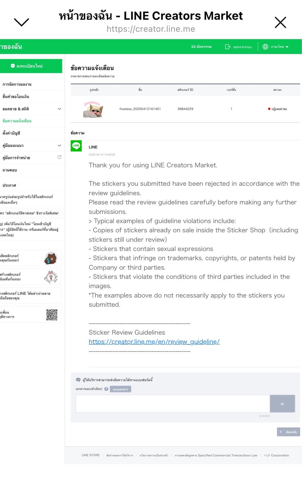Click the speech bubble icon above form
This screenshot has width=302, height=492.
[x=78, y=380]
